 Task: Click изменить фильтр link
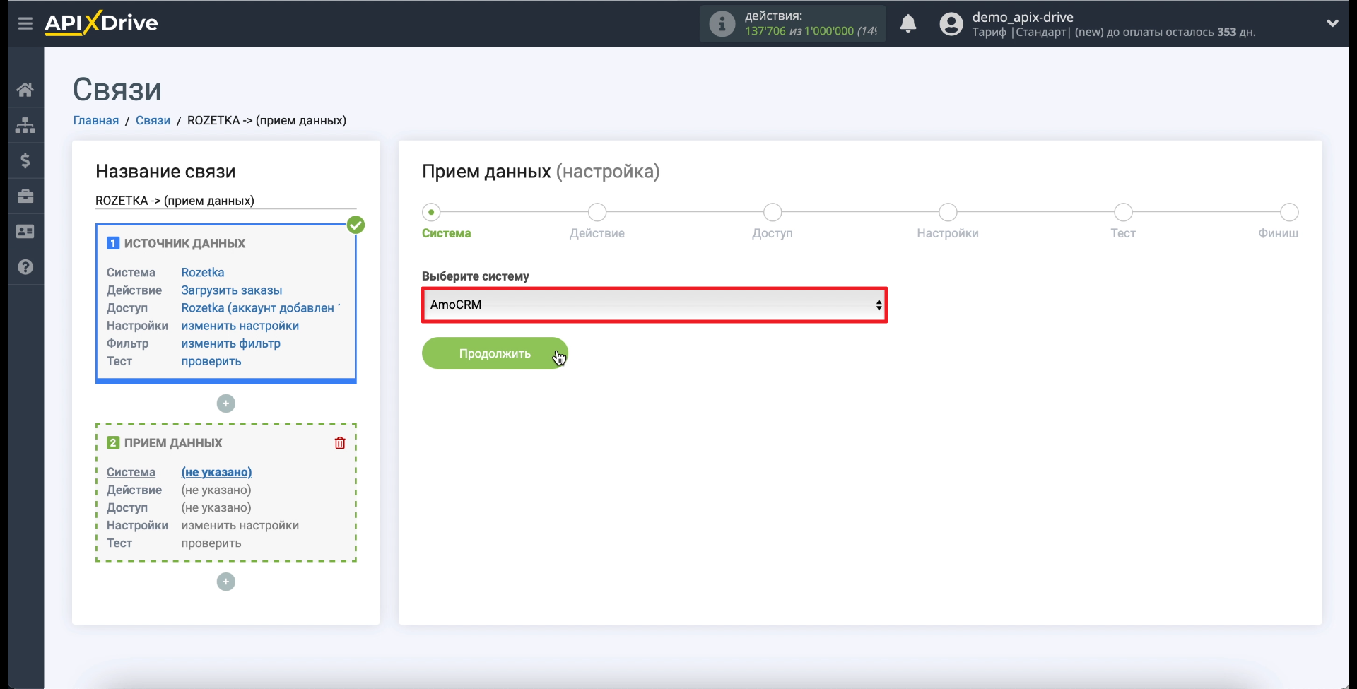(231, 343)
